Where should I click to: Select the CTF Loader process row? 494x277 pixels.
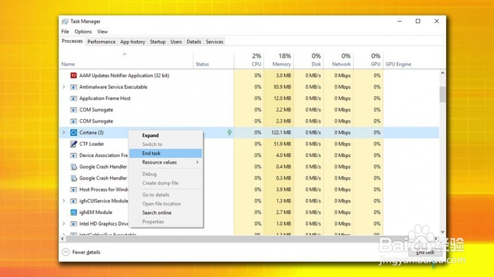pos(249,144)
